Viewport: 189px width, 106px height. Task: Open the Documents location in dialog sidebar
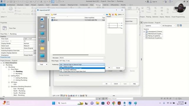click(x=42, y=28)
